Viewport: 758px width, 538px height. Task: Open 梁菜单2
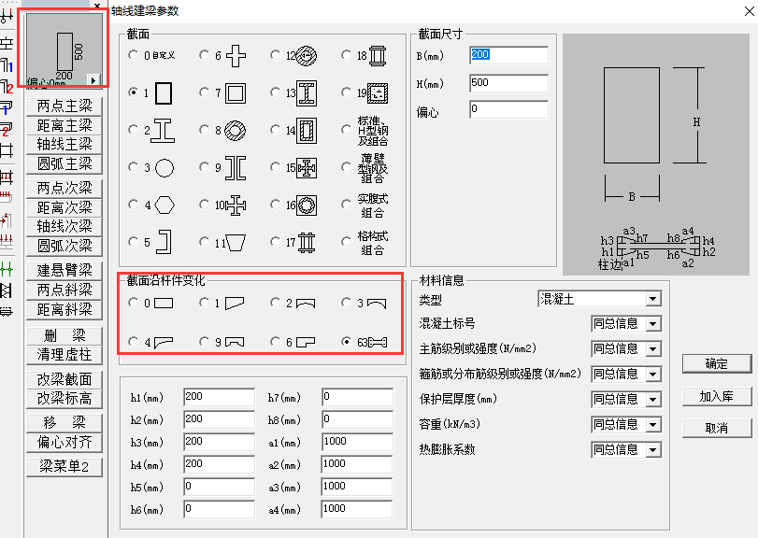(x=64, y=466)
